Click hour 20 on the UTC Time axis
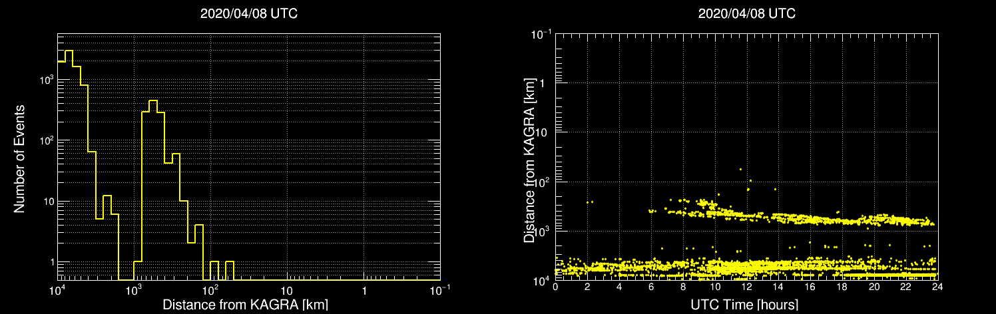The height and width of the screenshot is (314, 996). tap(873, 287)
